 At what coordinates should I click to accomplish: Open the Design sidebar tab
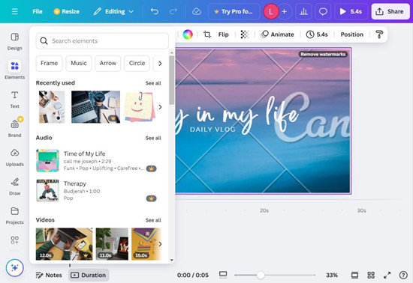[15, 41]
